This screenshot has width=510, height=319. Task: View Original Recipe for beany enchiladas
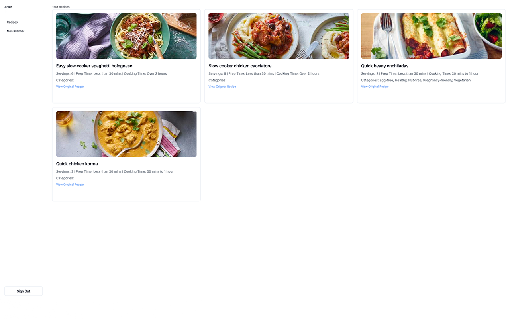[375, 87]
